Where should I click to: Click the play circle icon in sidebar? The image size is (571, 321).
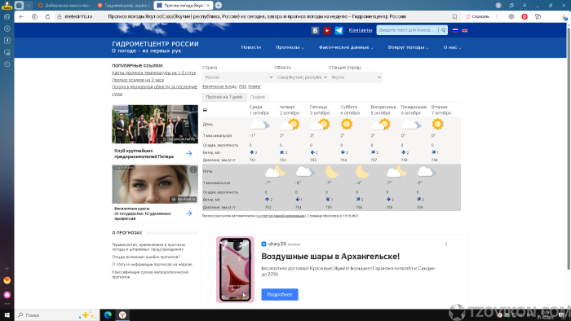point(7,29)
